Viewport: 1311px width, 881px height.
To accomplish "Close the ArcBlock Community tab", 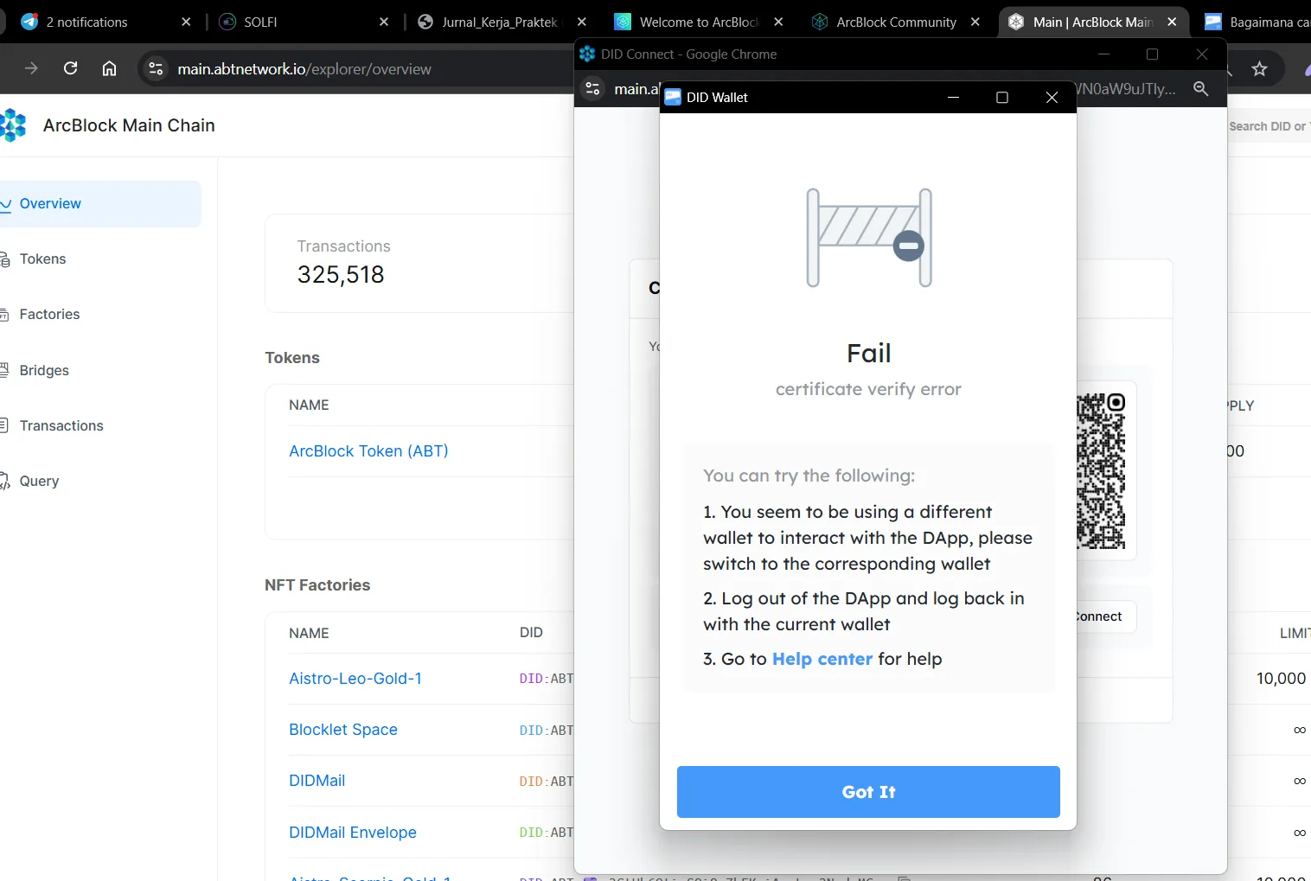I will coord(975,22).
